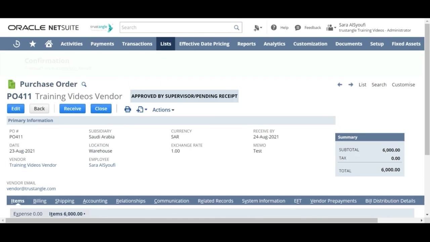The width and height of the screenshot is (430, 242).
Task: Select the Items tab
Action: pos(18,201)
